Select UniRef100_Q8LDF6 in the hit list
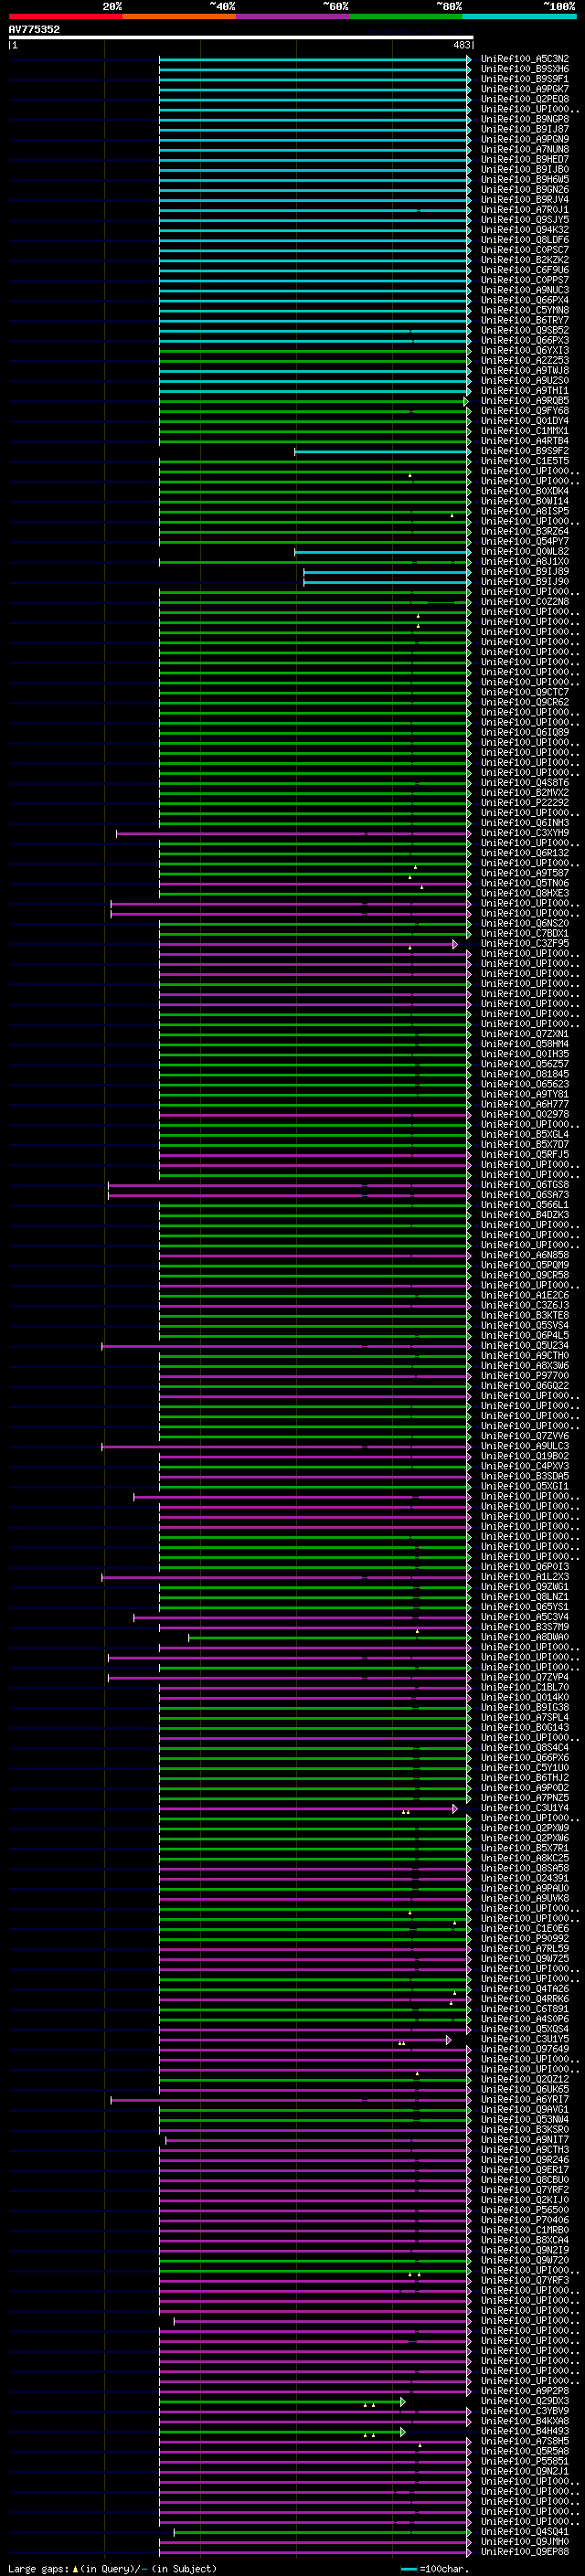 [x=525, y=240]
